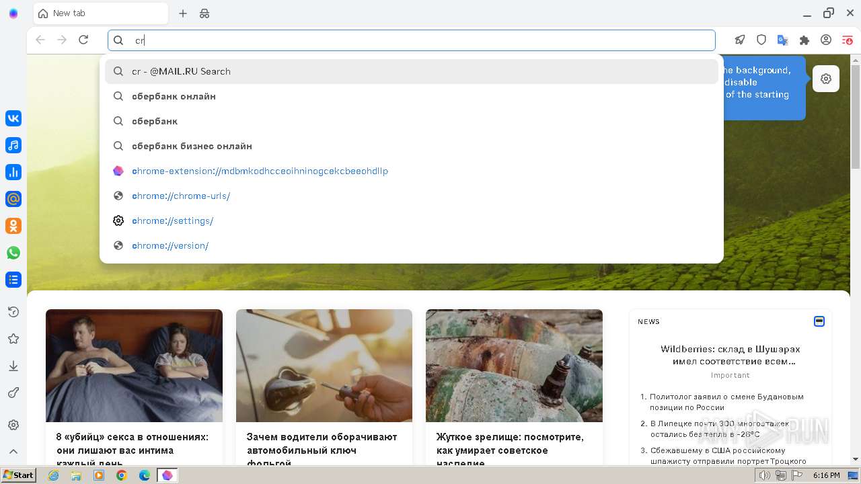Open the profile account icon
Screen dimensions: 861x484
tap(826, 40)
